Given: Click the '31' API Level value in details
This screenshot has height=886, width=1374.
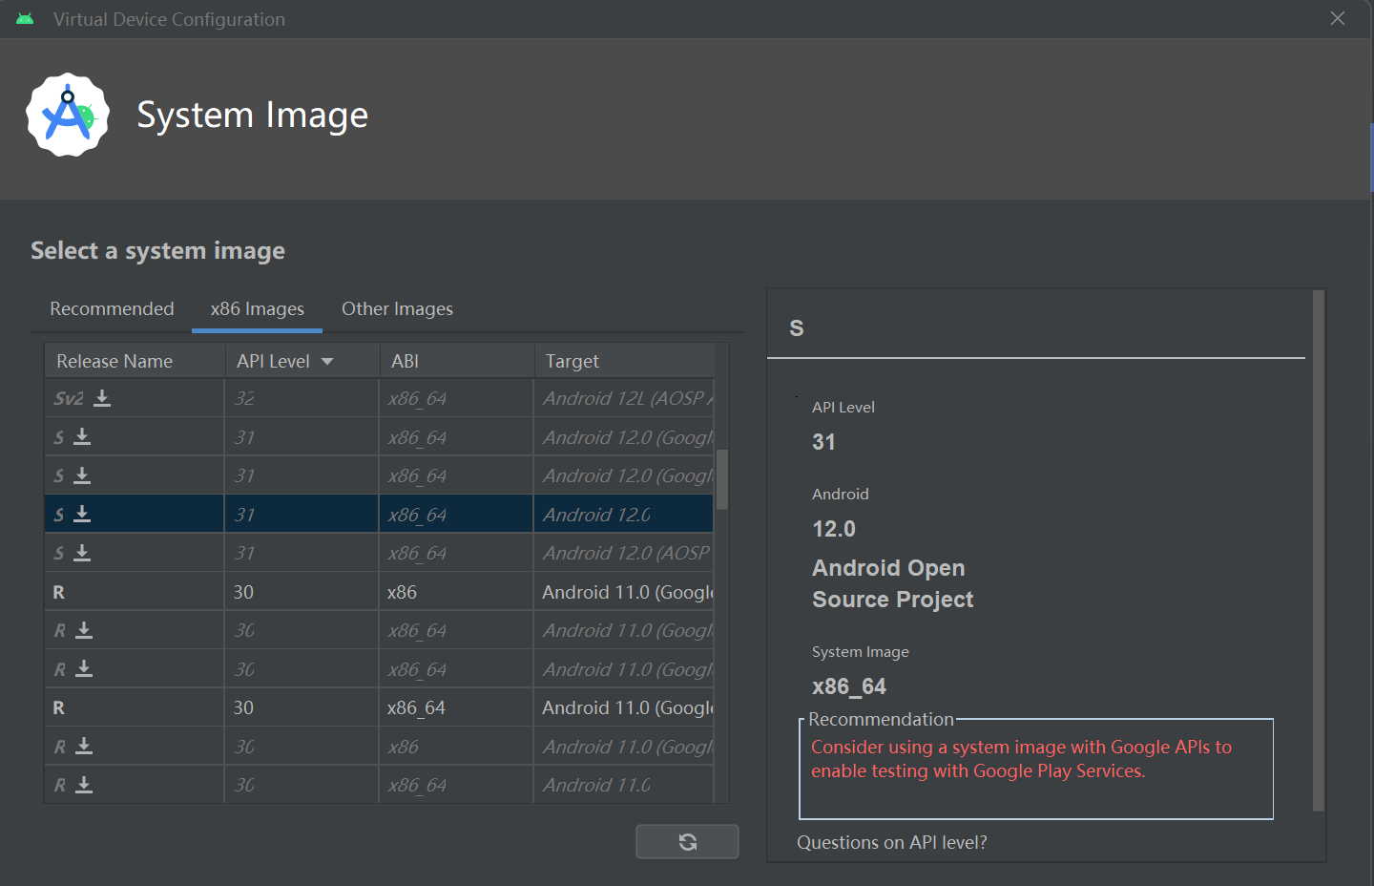Looking at the screenshot, I should [823, 442].
